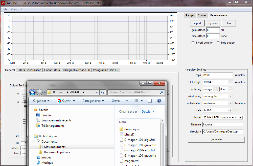Toggle the preview pane icon
253x166 pixels.
tap(150, 101)
